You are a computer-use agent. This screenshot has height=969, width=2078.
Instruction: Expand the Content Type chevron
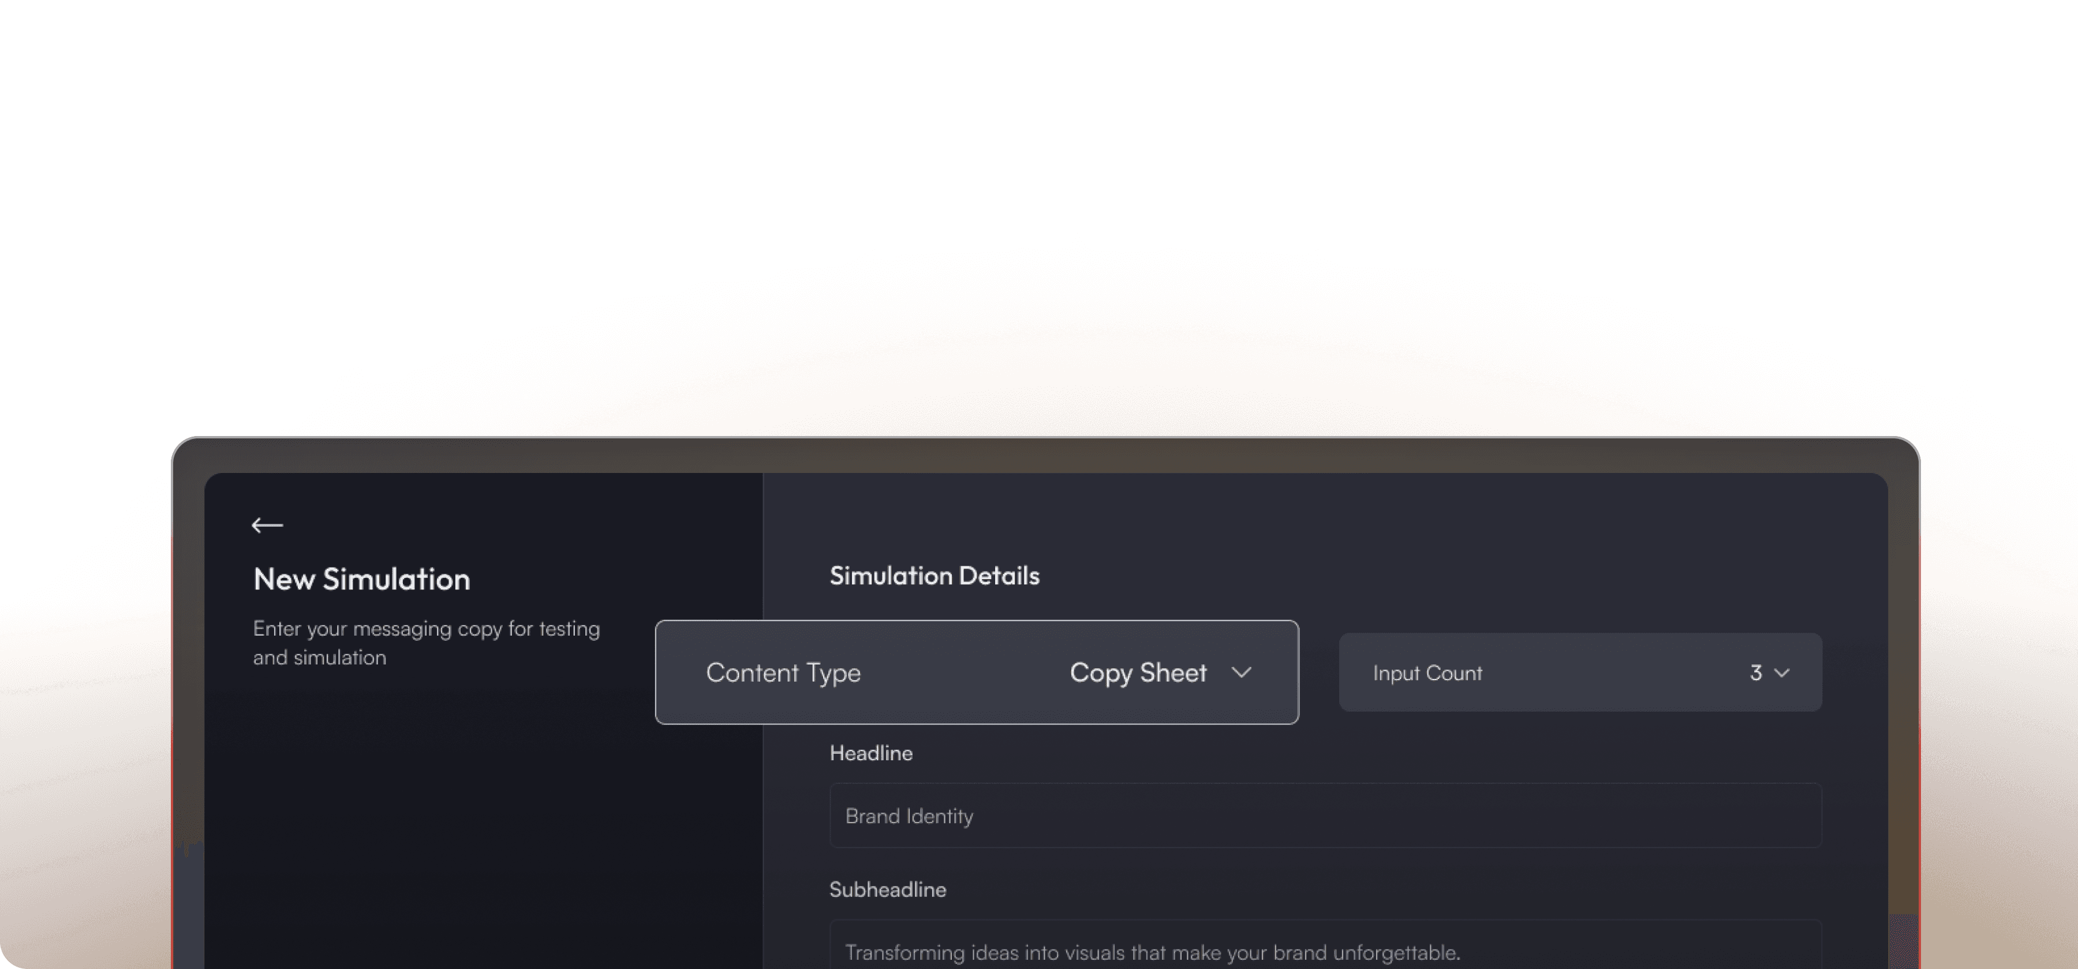coord(1242,673)
